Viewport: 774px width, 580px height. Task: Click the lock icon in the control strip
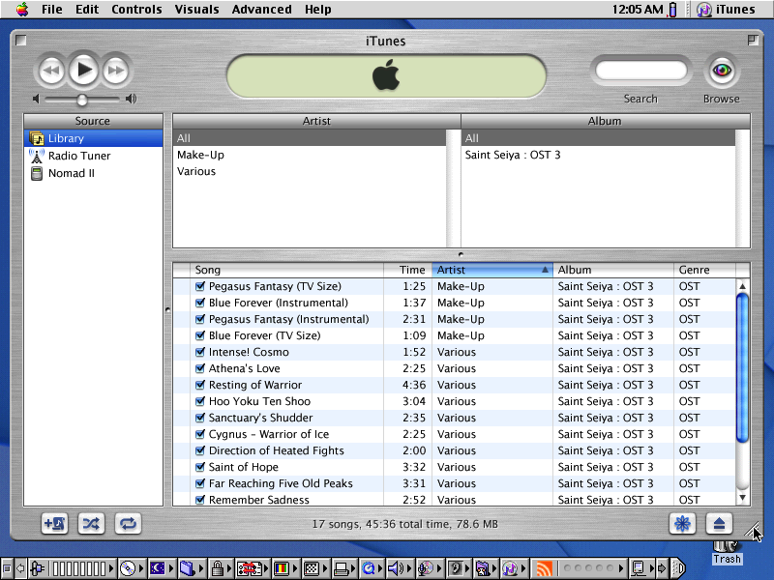(217, 568)
